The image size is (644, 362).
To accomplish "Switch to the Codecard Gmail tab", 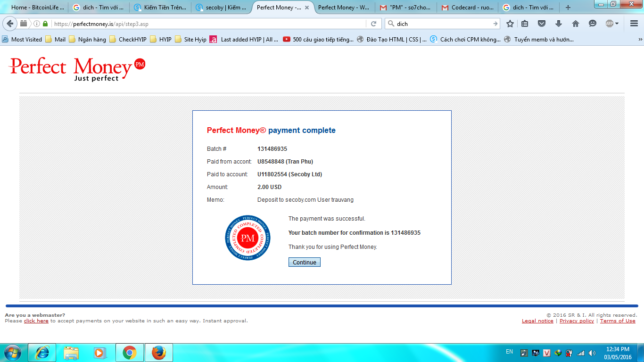I will coord(466,8).
